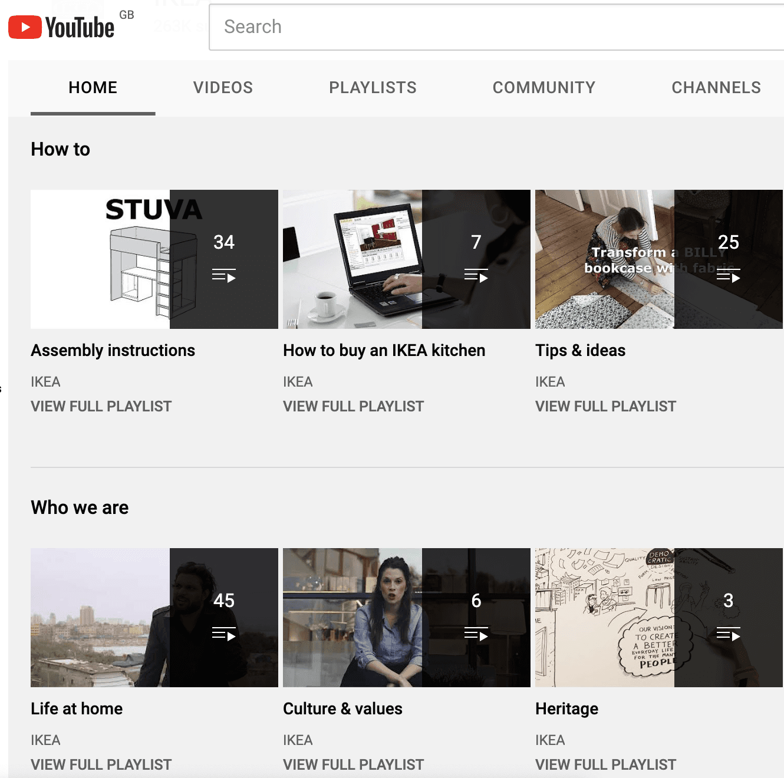Screen dimensions: 784x778
Task: Go to the COMMUNITY tab
Action: point(544,88)
